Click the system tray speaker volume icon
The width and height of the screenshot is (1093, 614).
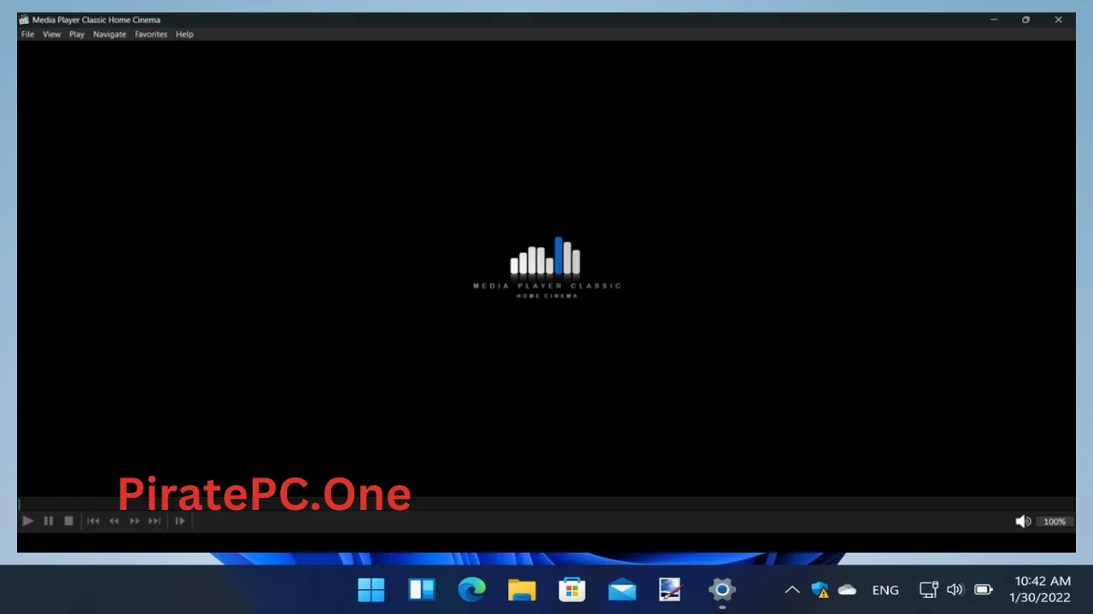[955, 589]
